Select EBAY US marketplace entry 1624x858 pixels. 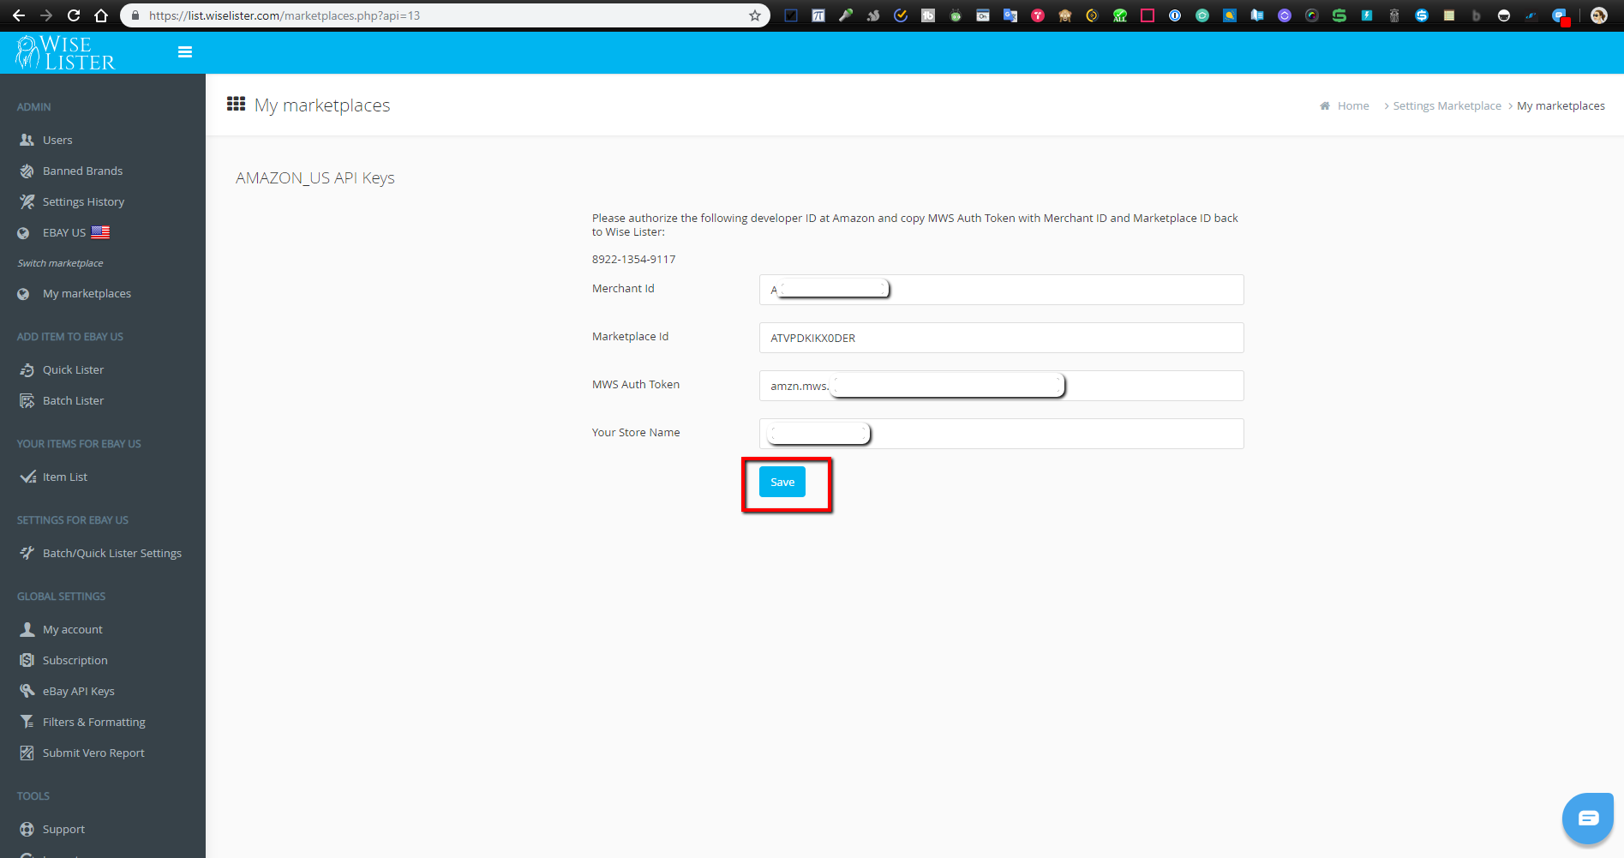(64, 232)
